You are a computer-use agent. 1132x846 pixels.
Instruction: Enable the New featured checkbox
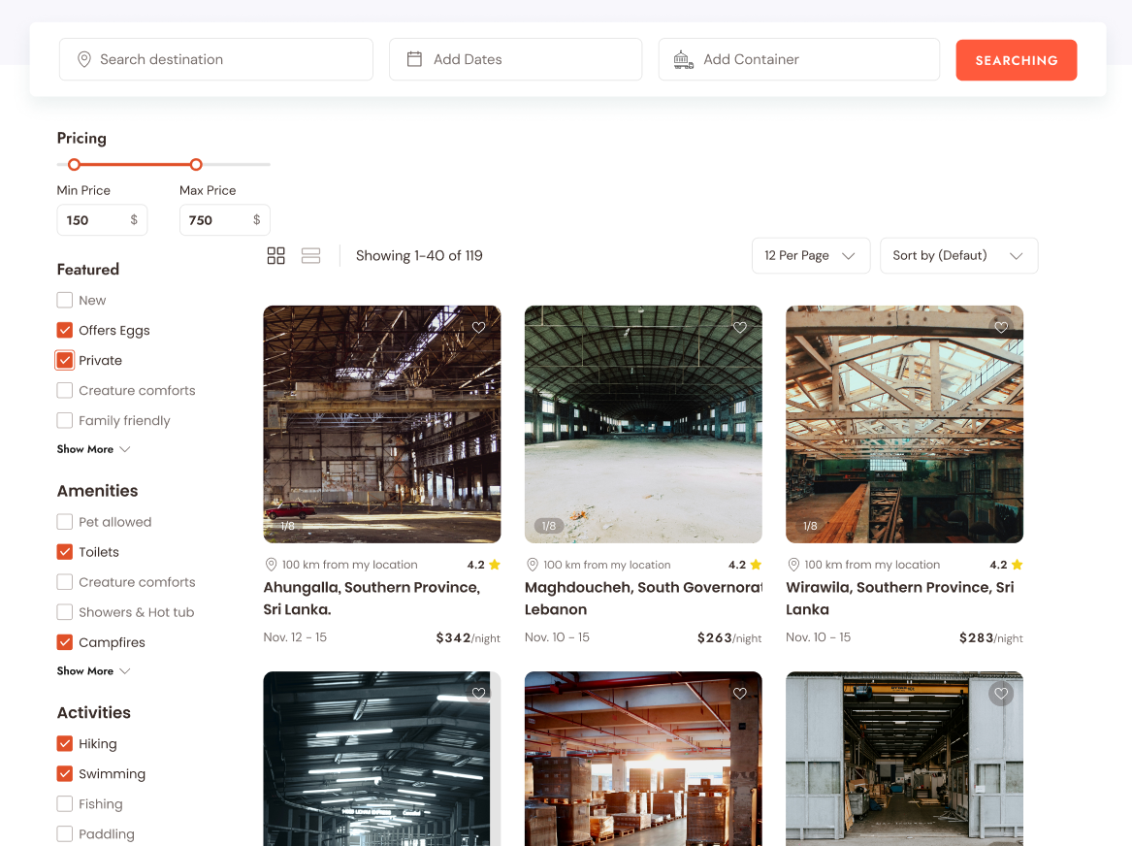point(65,301)
